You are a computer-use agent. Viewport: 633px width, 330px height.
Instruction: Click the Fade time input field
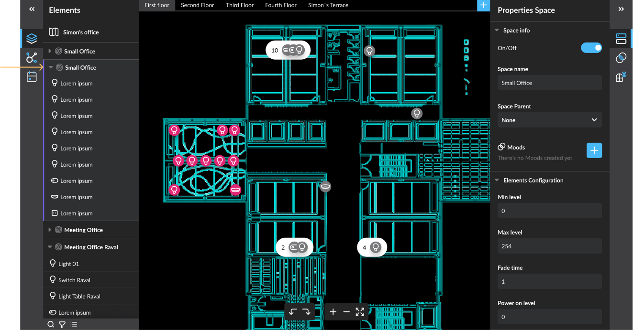click(549, 281)
